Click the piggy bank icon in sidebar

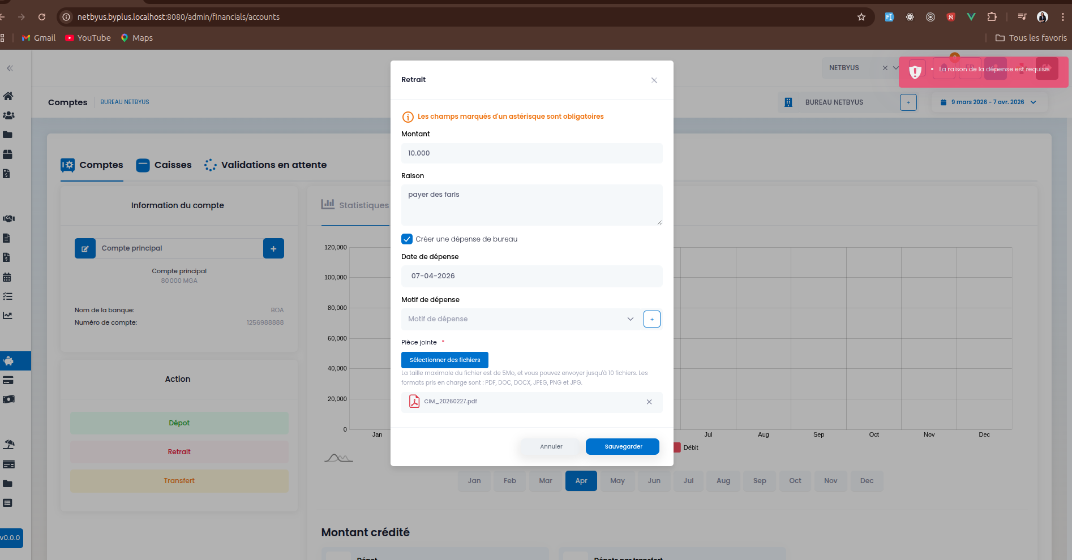coord(8,361)
